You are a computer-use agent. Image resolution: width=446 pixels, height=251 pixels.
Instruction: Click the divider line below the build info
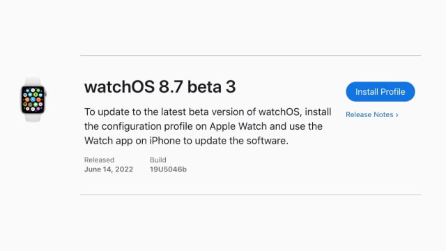pyautogui.click(x=251, y=195)
